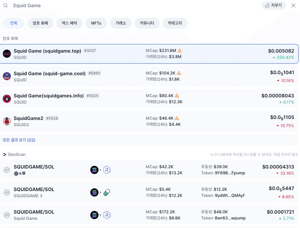Switch to the NFTs tab
300x228 pixels.
[96, 23]
